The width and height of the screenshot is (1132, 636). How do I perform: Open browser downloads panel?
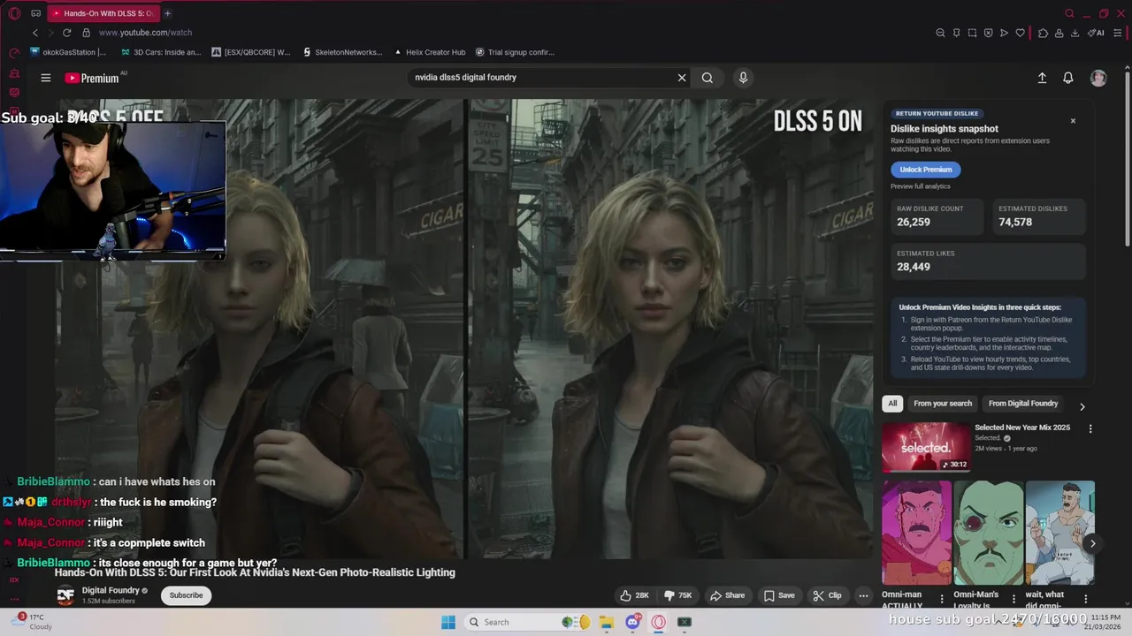click(x=1075, y=33)
